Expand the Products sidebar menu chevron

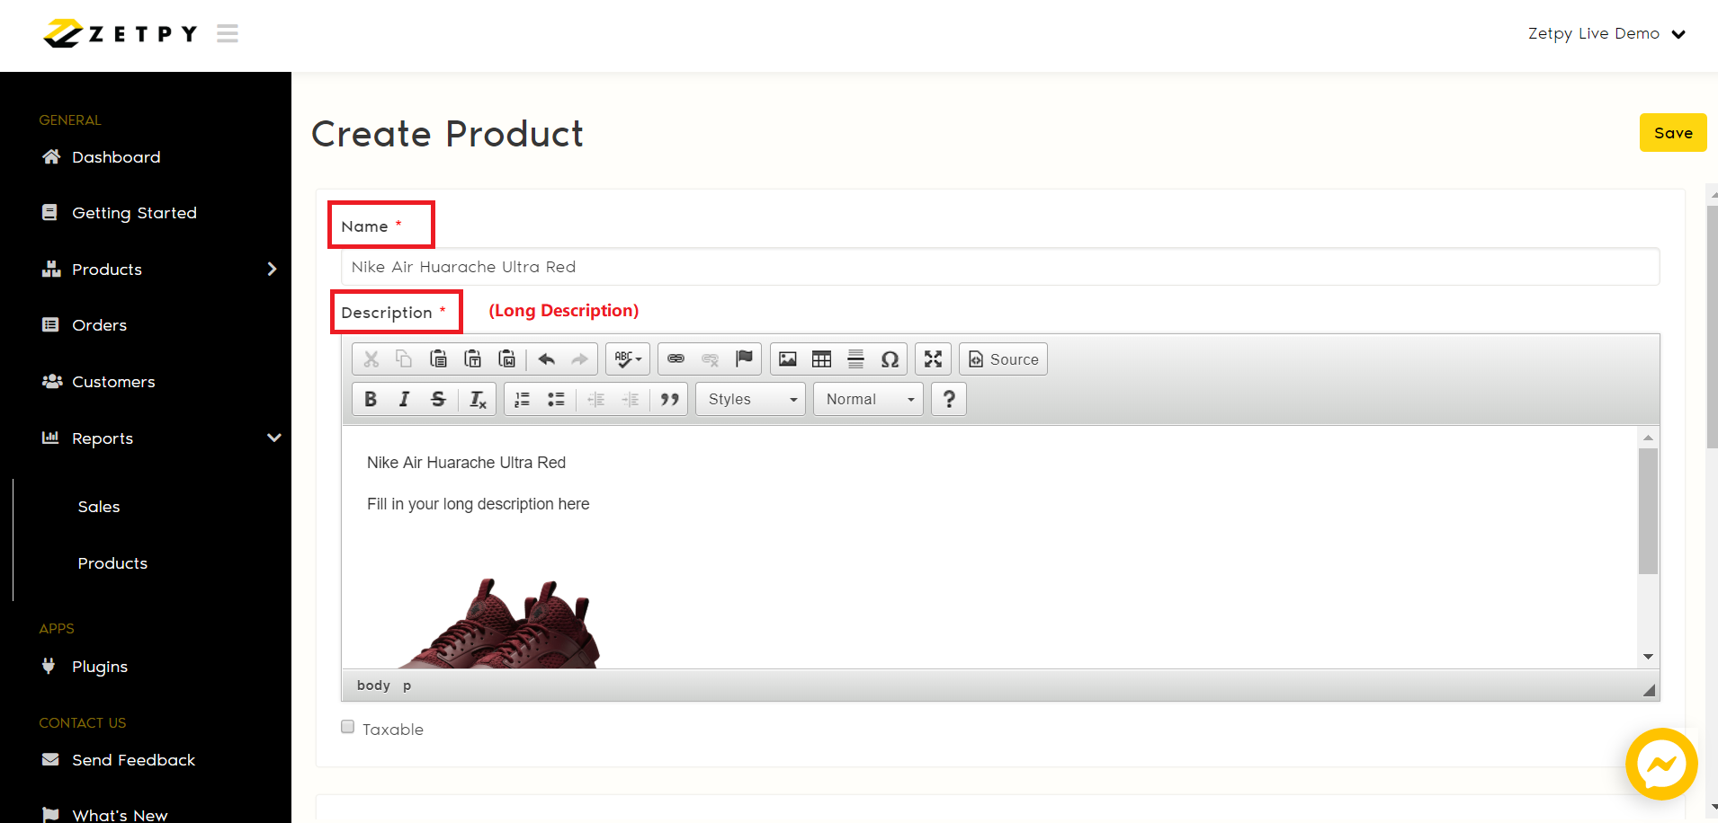272,269
